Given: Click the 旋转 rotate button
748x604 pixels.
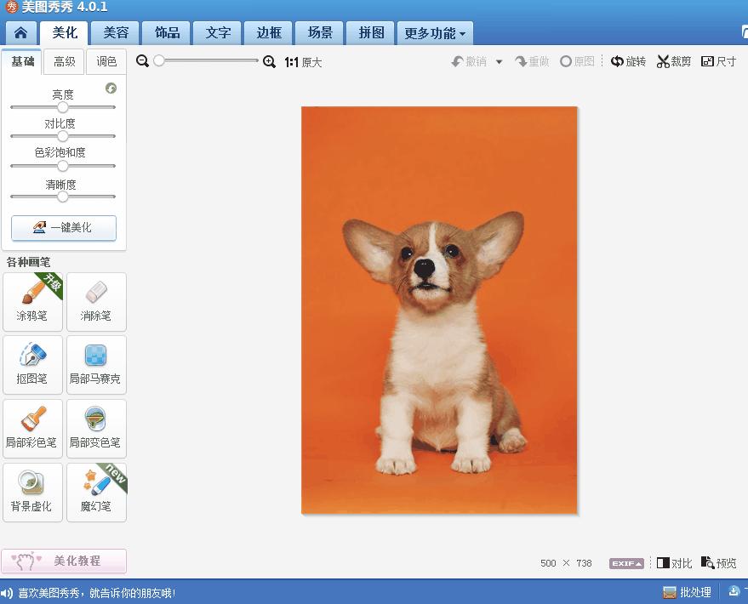Looking at the screenshot, I should pos(629,61).
